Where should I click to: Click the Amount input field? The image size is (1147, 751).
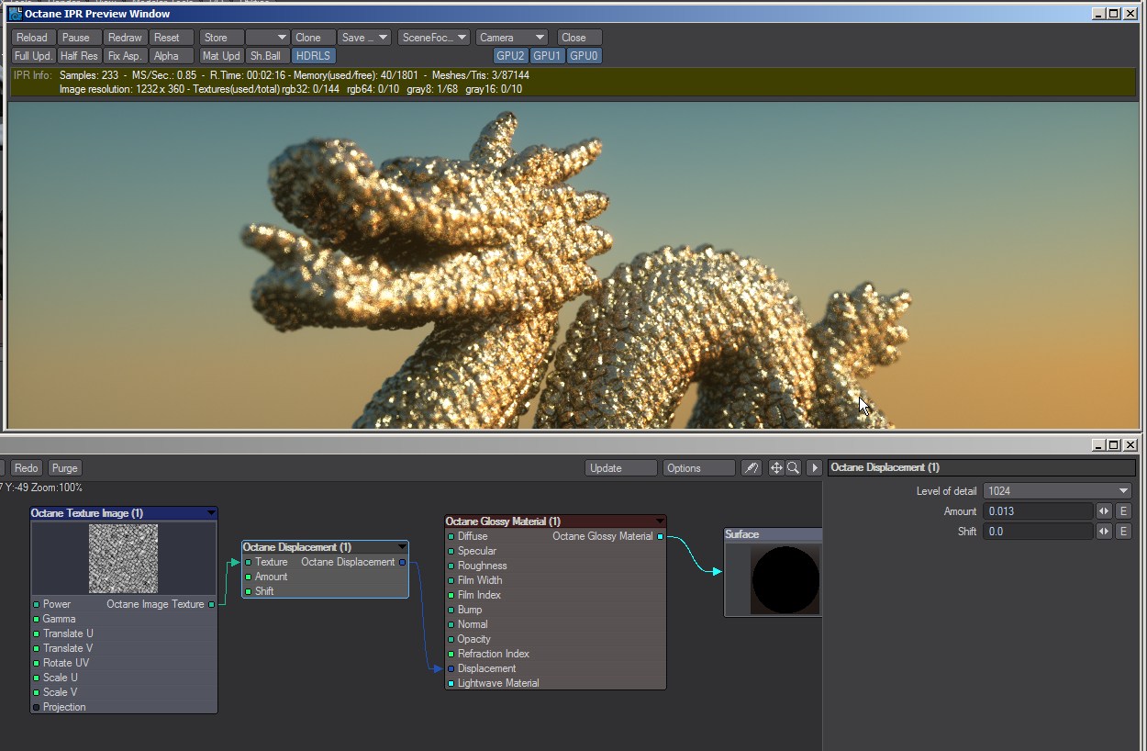coord(1038,511)
